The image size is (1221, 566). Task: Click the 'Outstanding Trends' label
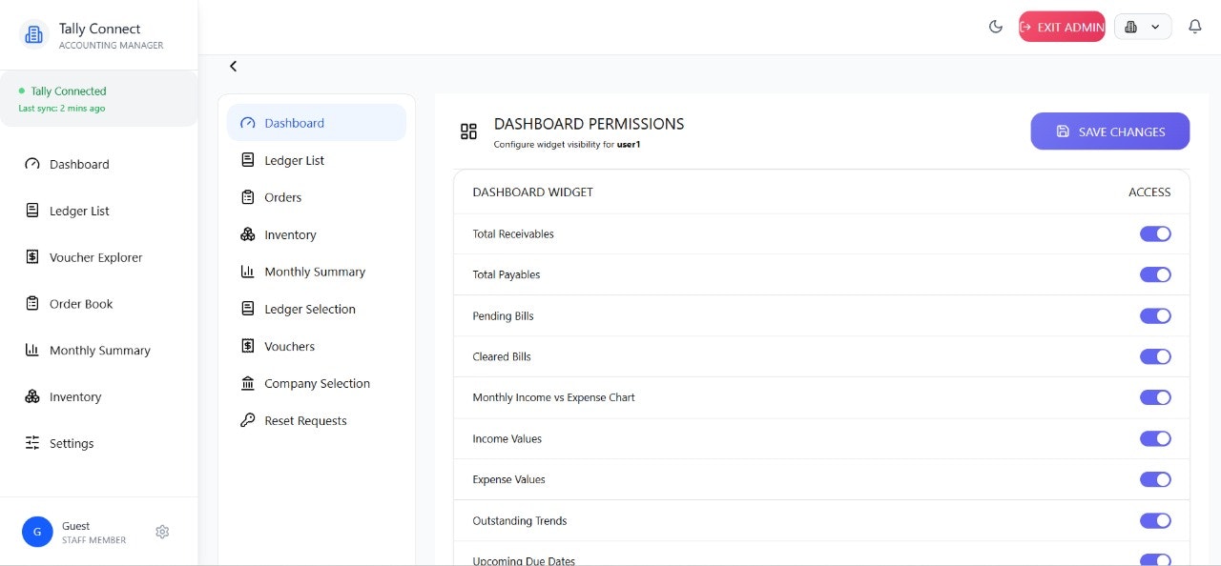click(520, 520)
